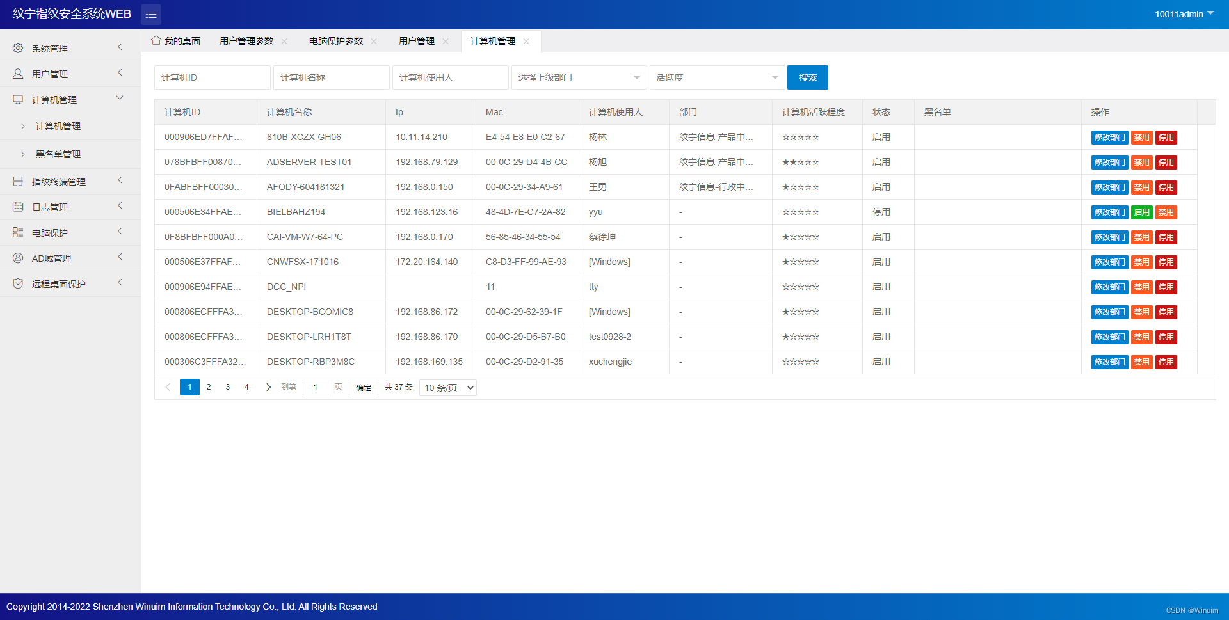Click 修改部门 for CAI-VM-W7-64-PC
Image resolution: width=1229 pixels, height=620 pixels.
(1110, 237)
